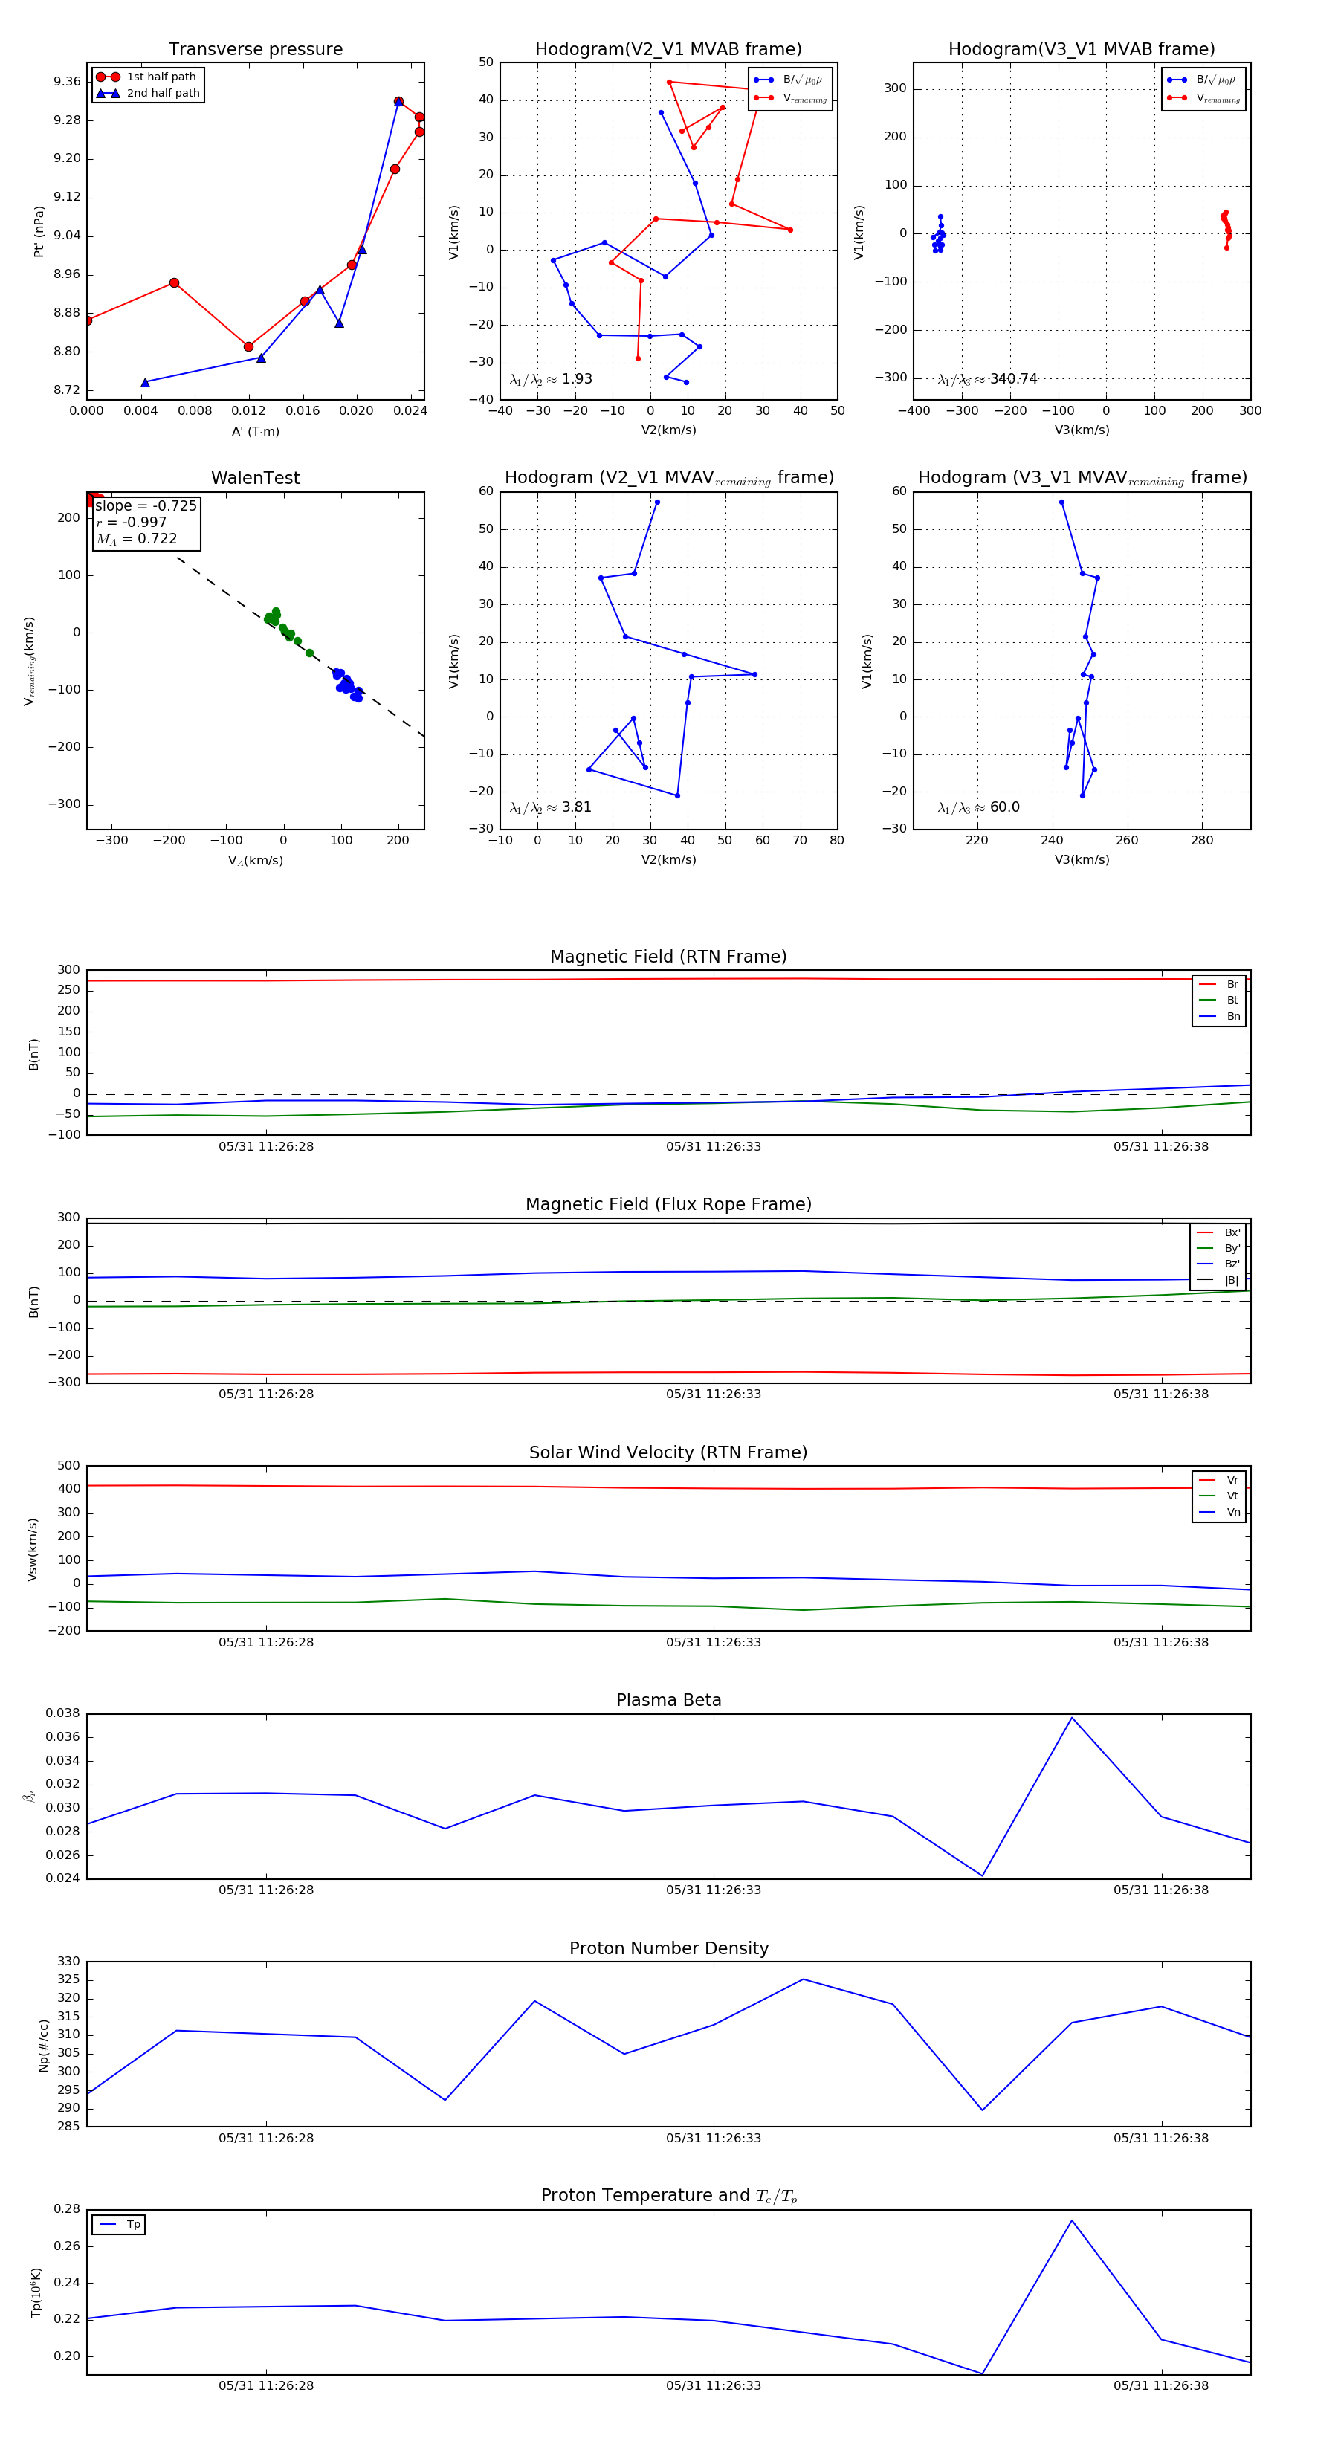This screenshot has width=1338, height=2453.
Task: Click the "V_remaining(km/s)" y-axis label in WalenTest
Action: click(30, 661)
